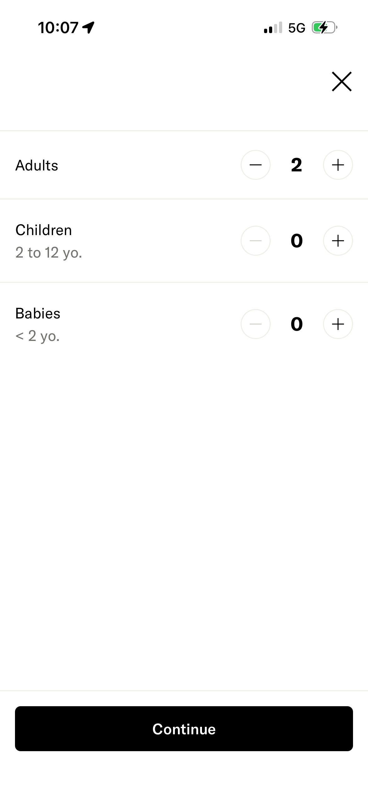Tap minus button for Babies
This screenshot has width=368, height=798.
255,324
